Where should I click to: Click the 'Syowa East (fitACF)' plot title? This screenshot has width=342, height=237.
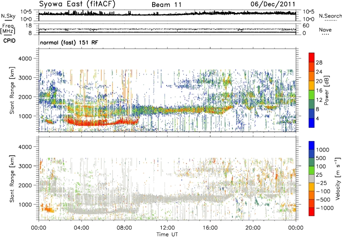tap(77, 4)
